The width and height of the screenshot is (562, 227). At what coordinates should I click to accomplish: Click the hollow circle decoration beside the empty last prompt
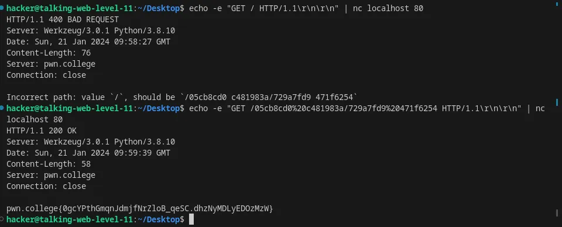pos(2,219)
